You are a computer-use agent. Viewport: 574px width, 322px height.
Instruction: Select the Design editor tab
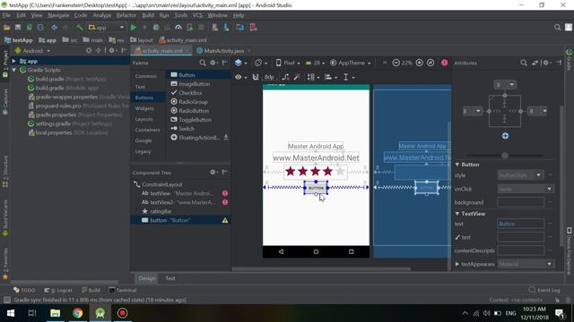147,278
